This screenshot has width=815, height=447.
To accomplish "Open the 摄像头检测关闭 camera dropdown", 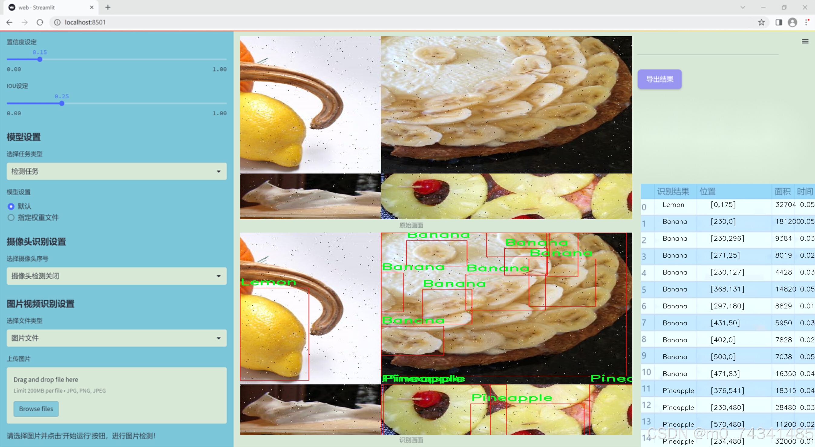I will tap(116, 276).
